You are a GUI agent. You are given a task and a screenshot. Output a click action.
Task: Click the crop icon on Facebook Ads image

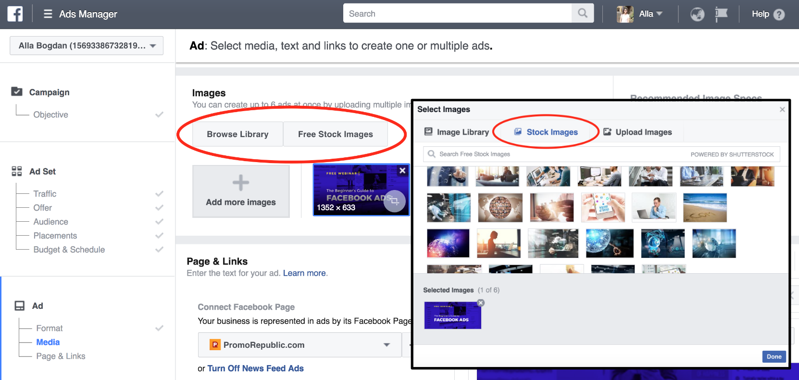[395, 201]
